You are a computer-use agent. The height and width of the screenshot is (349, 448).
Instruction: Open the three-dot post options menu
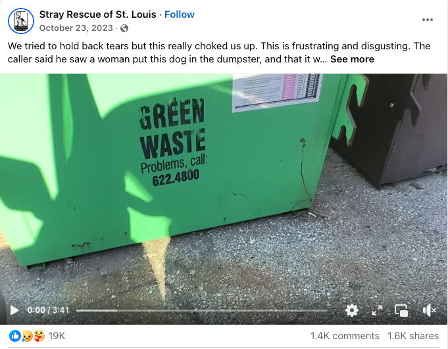click(x=427, y=20)
